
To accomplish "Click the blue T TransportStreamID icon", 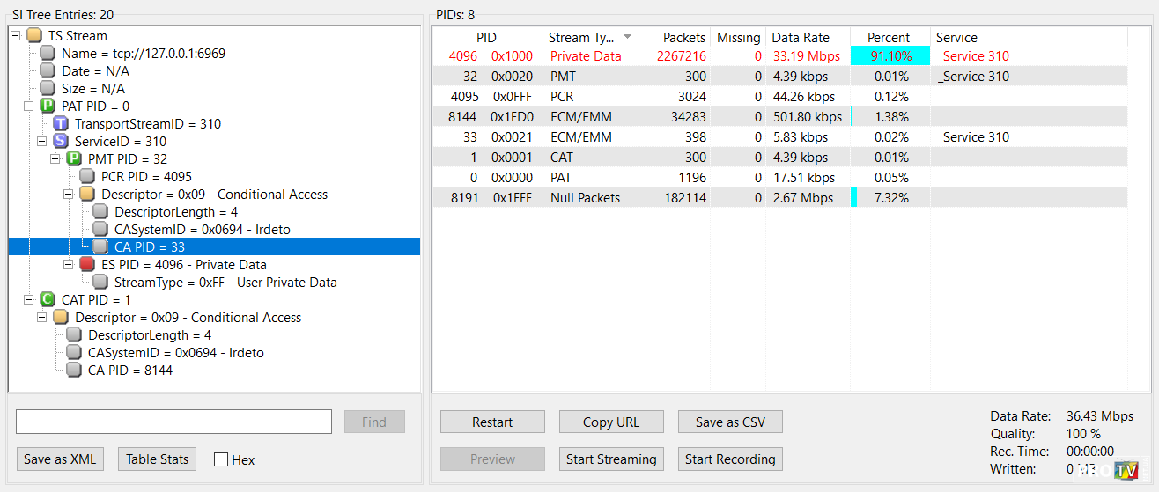I will coord(61,124).
